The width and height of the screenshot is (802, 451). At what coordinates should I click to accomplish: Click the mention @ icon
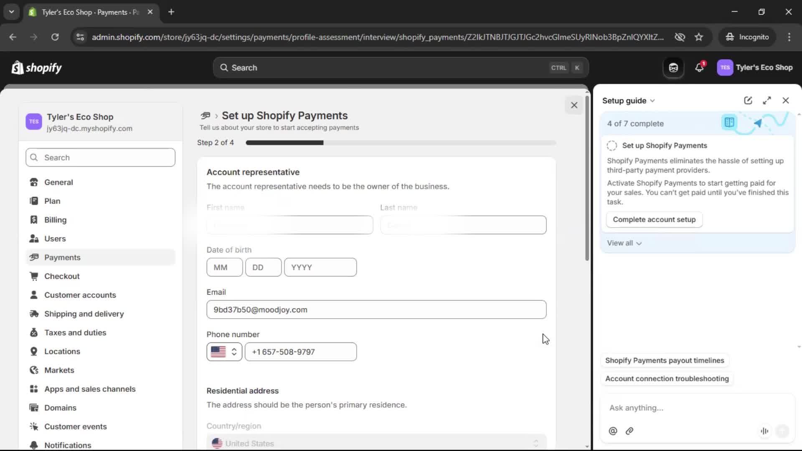613,431
